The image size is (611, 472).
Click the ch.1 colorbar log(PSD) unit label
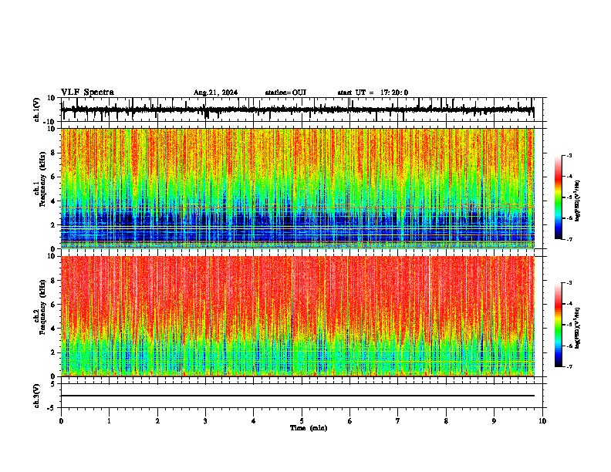click(x=577, y=201)
